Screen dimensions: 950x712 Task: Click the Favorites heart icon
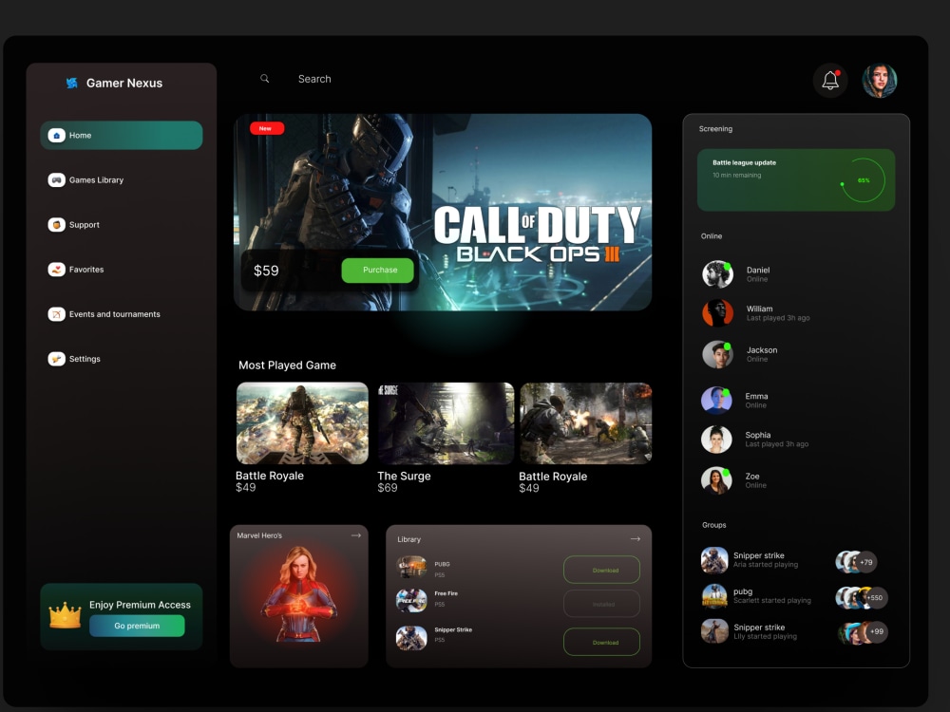56,270
